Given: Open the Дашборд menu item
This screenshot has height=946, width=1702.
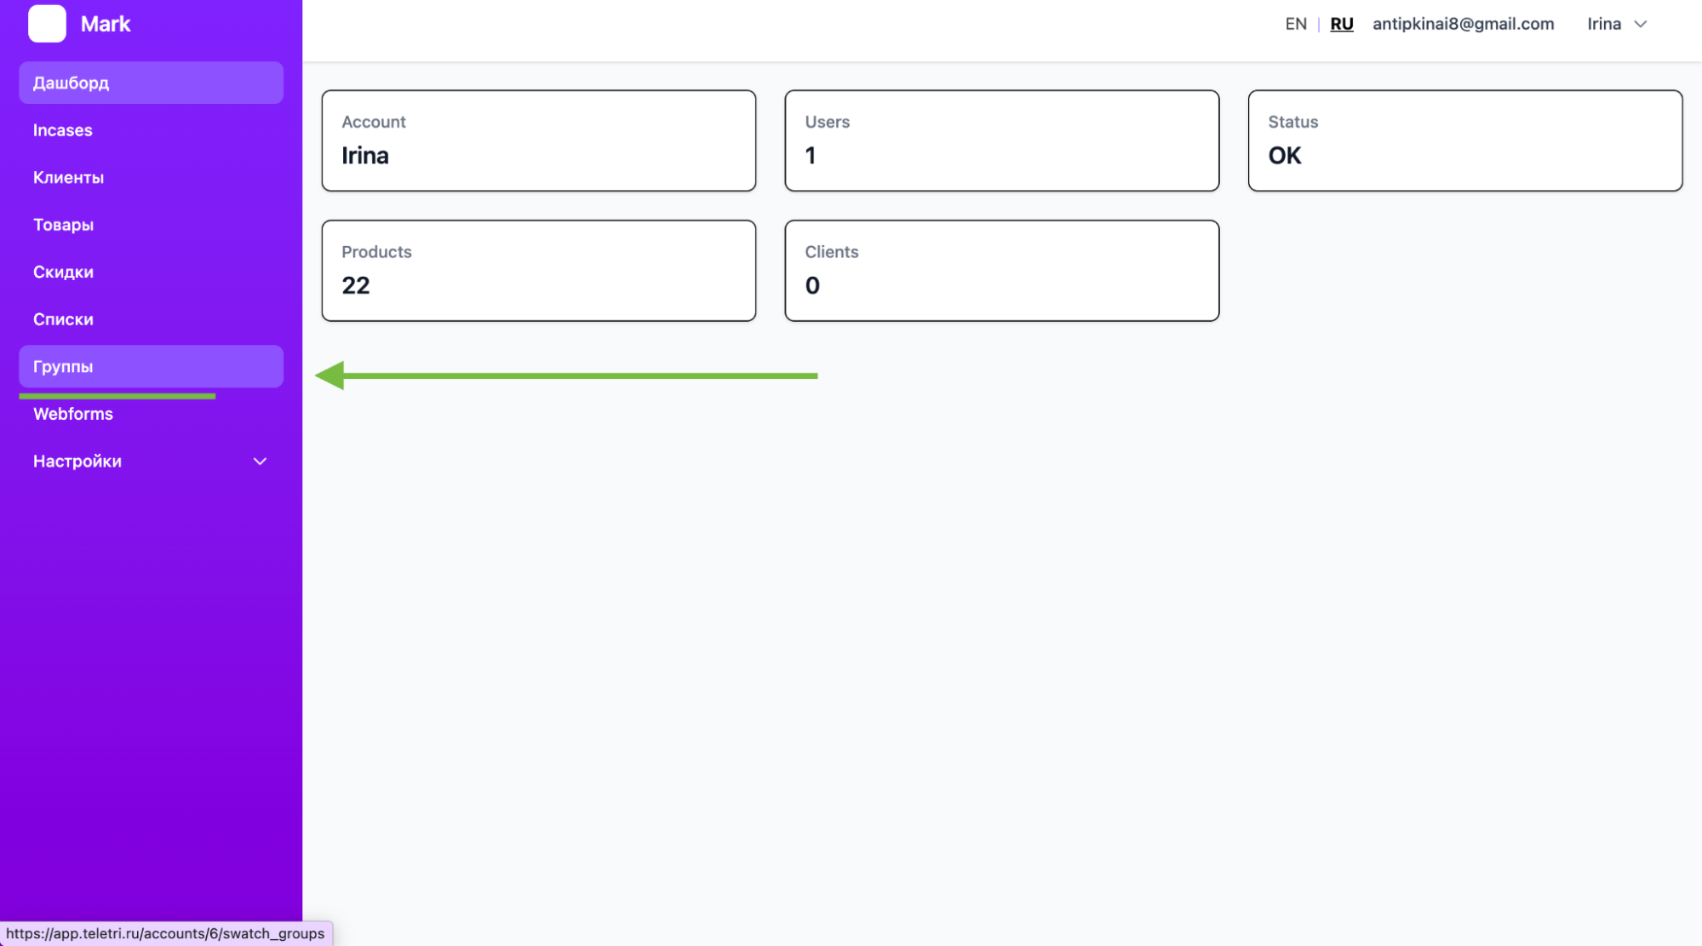Looking at the screenshot, I should pos(72,83).
